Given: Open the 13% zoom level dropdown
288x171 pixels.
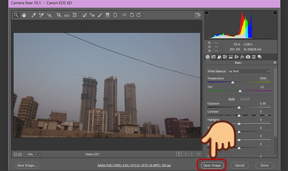Looking at the screenshot, I should pos(40,154).
